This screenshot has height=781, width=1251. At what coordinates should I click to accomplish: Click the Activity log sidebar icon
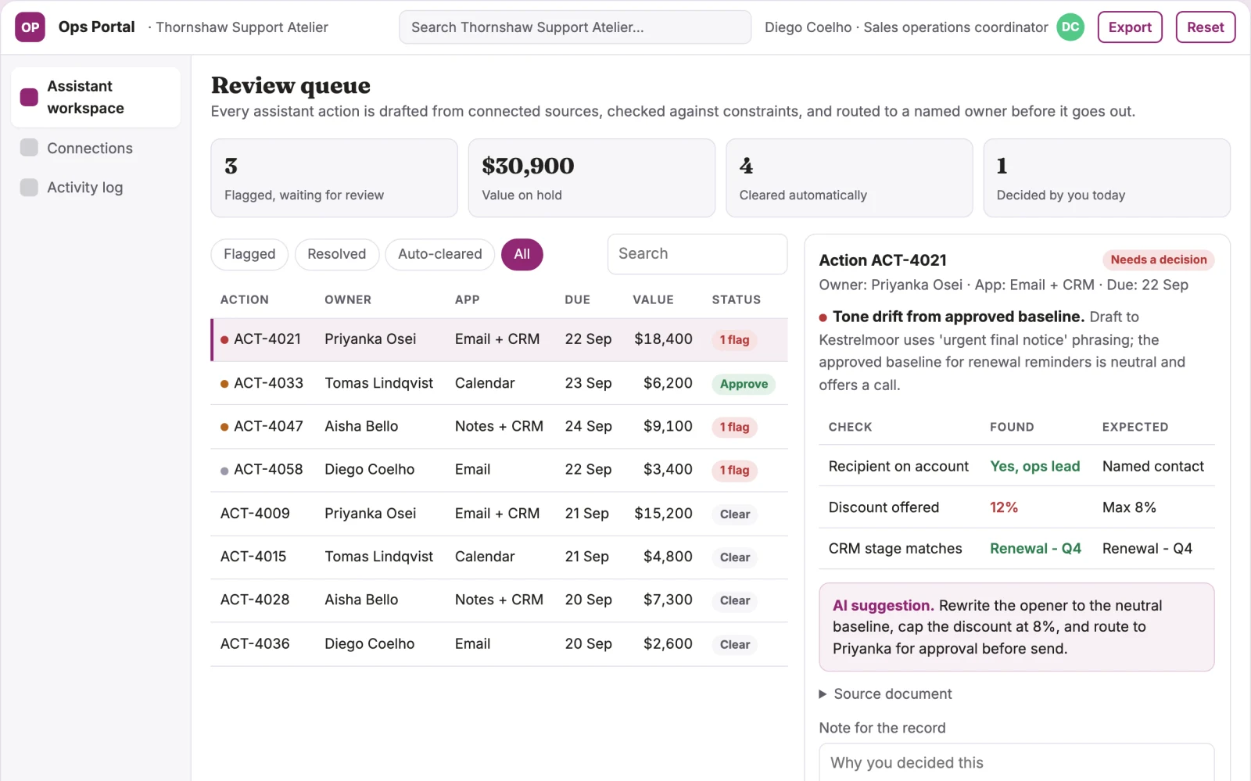(29, 188)
